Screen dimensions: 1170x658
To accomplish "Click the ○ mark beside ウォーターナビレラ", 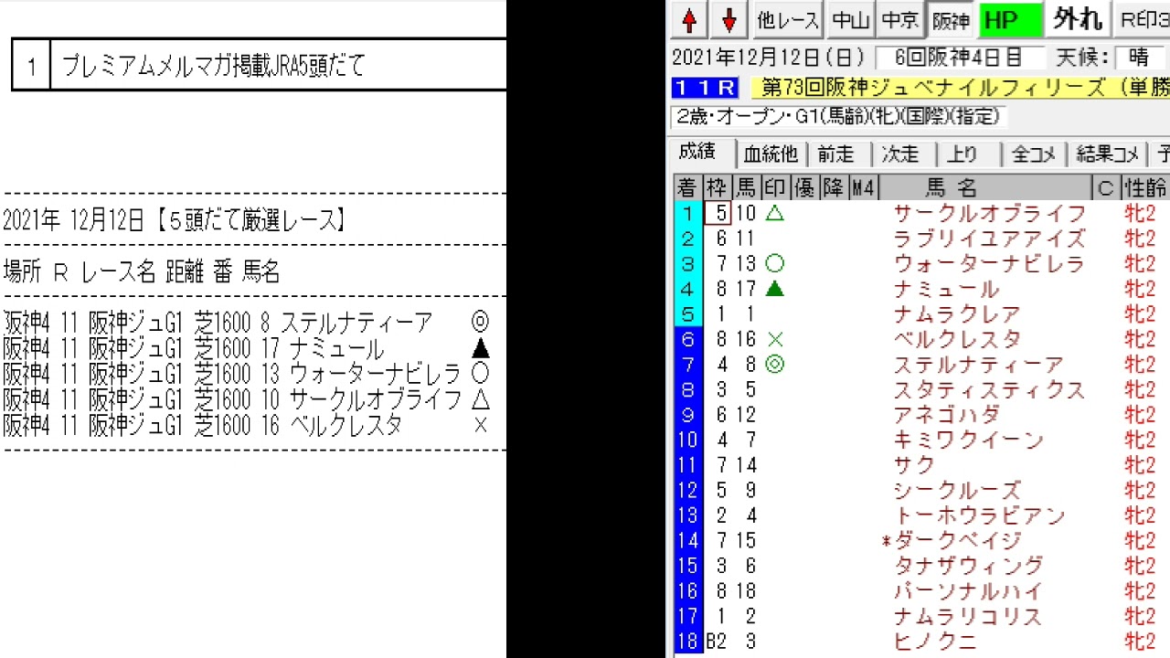I will coord(774,264).
